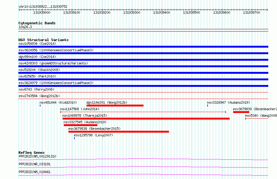Click the magenta NM_018461 gene line
277x179 pixels.
tap(143, 175)
